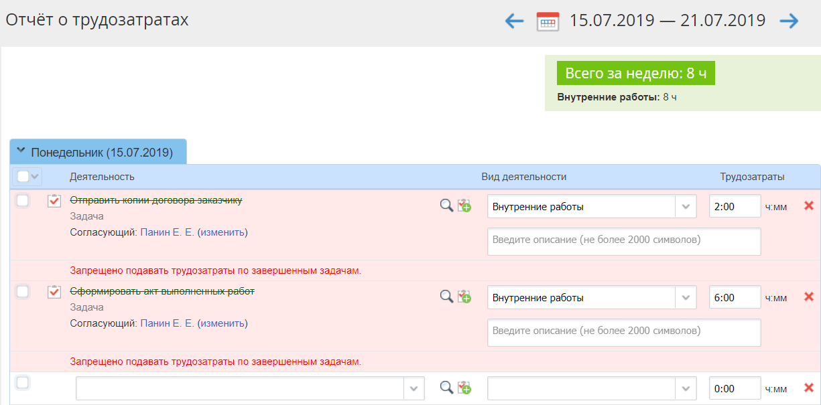
Task: Click the 'изменить' link in the first task
Action: point(223,232)
